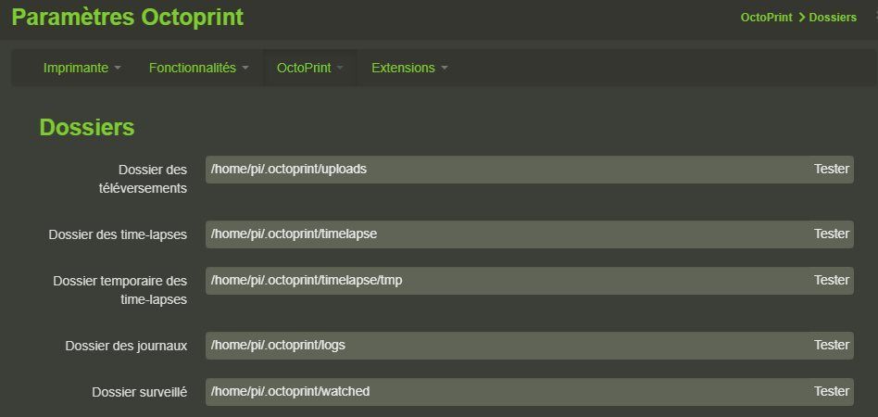Test the uploads folder path
This screenshot has height=417, width=878.
click(x=832, y=169)
